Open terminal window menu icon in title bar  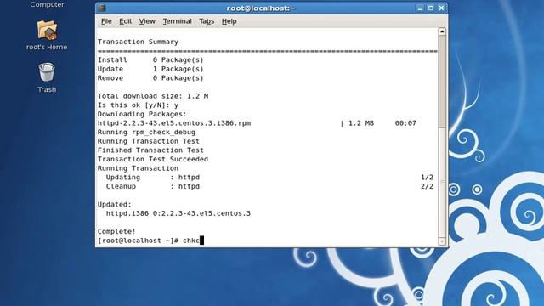click(102, 8)
